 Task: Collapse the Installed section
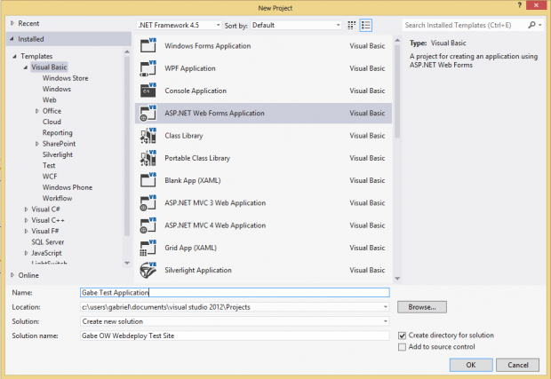(12, 39)
